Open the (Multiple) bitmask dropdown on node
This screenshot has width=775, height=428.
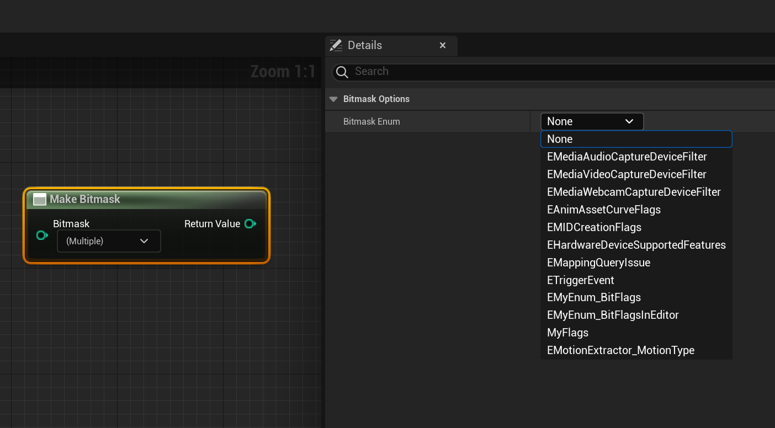109,241
